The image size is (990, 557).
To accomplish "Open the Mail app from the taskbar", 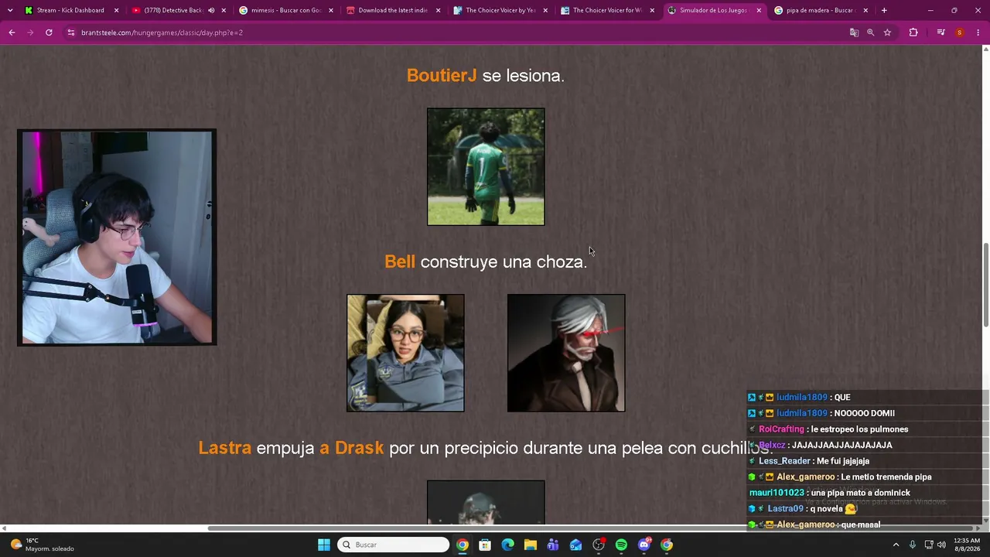I will pos(576,545).
